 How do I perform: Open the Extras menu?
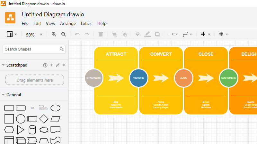[x=86, y=23]
